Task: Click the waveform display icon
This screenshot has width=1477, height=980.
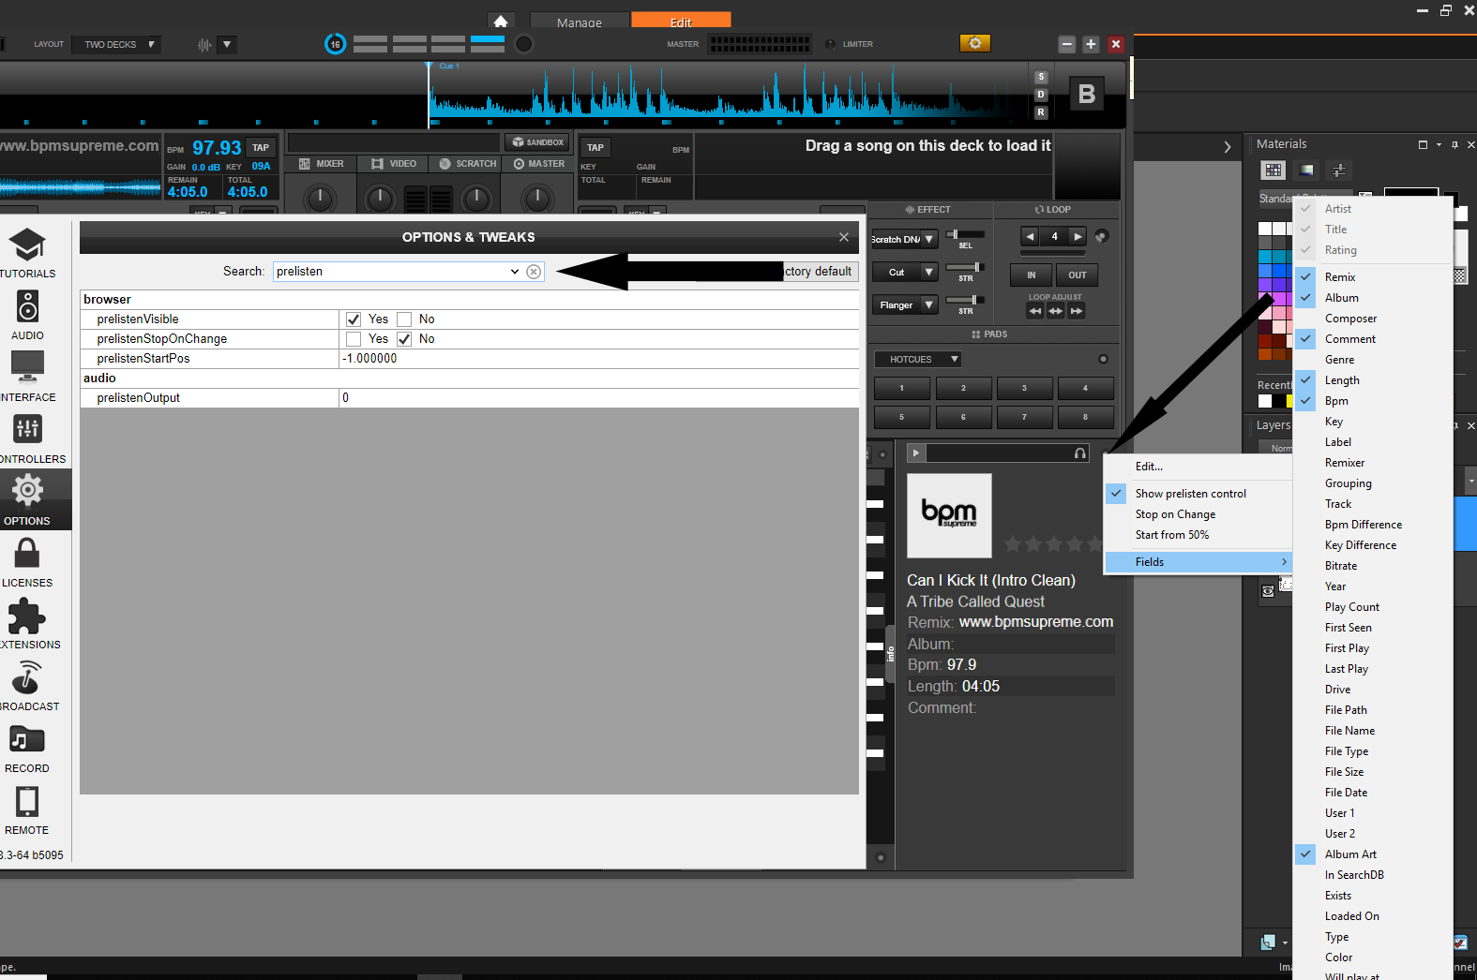Action: [x=205, y=44]
